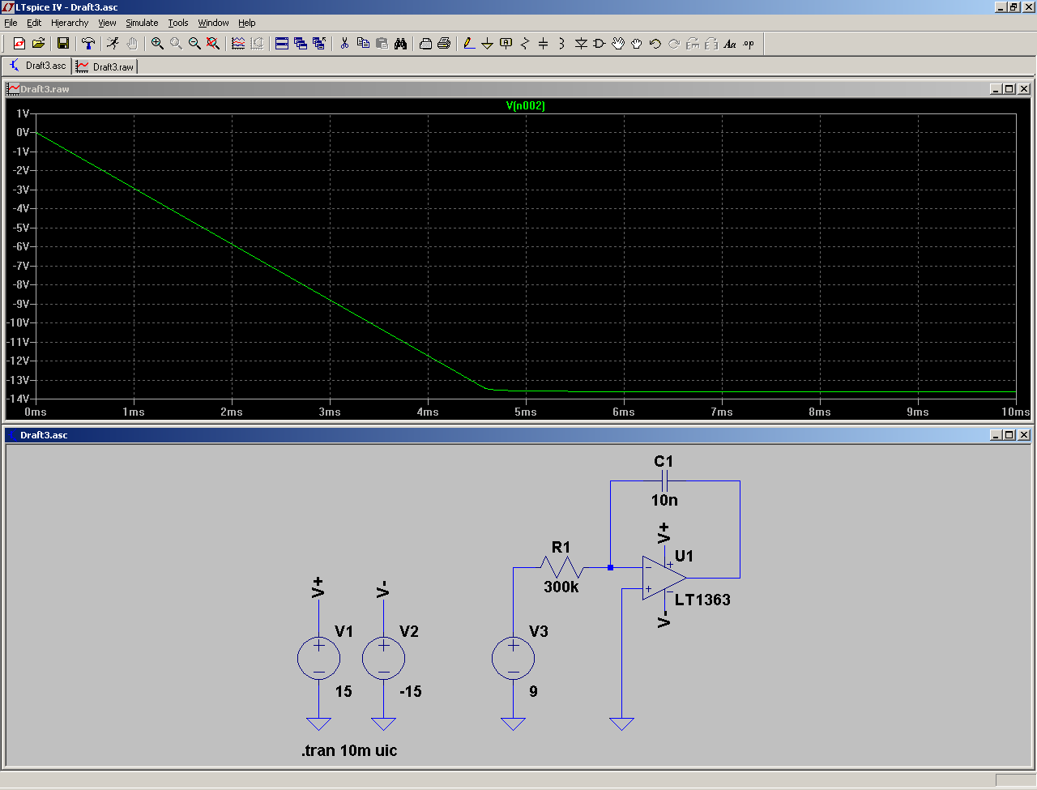Click the 9 value of V3
The width and height of the screenshot is (1037, 790).
(533, 691)
